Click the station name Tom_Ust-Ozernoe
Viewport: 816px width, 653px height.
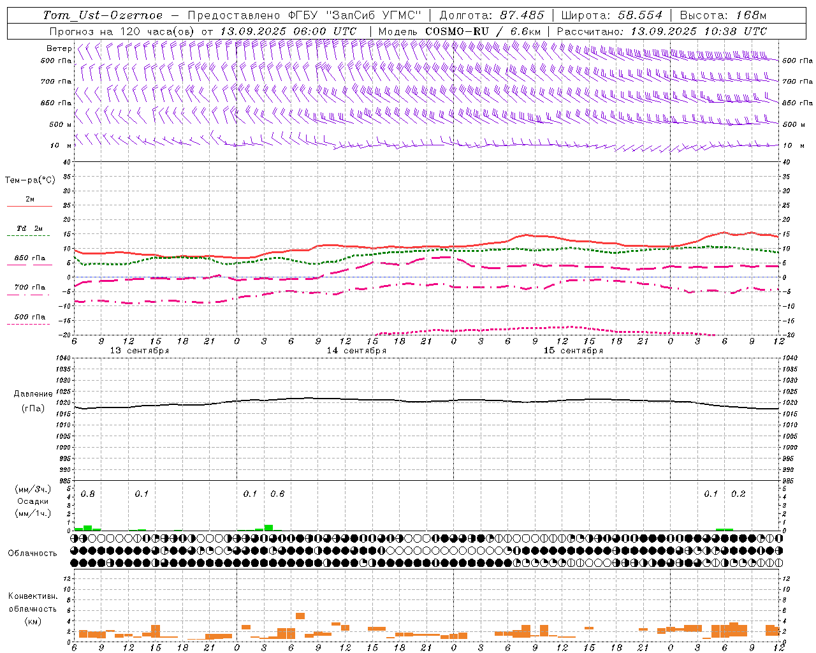coord(103,15)
